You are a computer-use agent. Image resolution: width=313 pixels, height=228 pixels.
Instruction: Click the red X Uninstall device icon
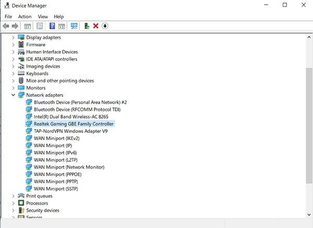pos(95,26)
